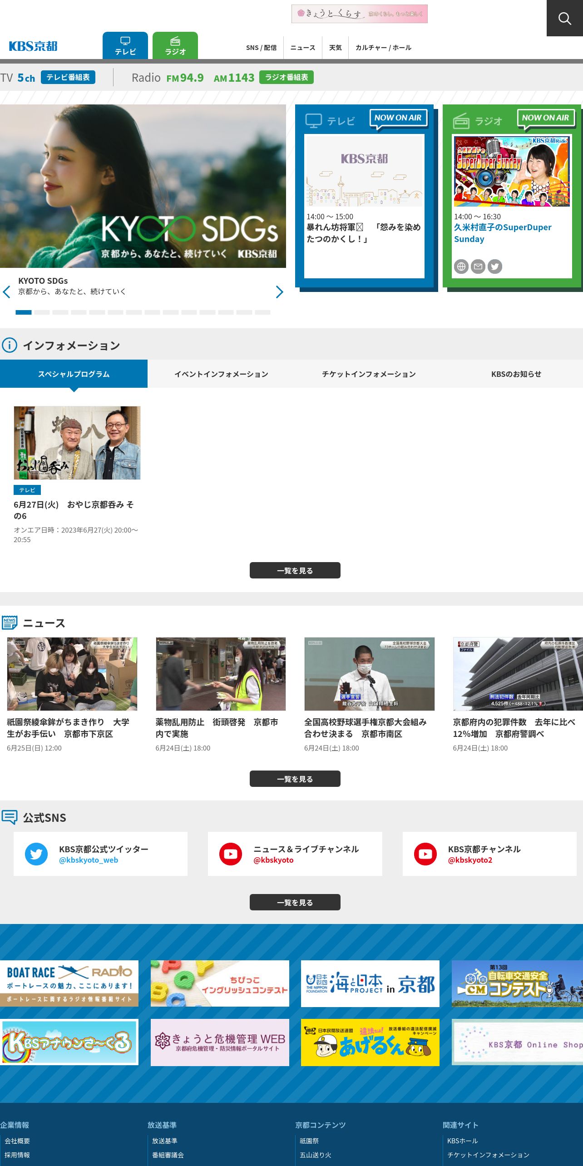Open 全国高校野球選手権京都大会 news headline
583x1166 pixels.
pos(366,728)
